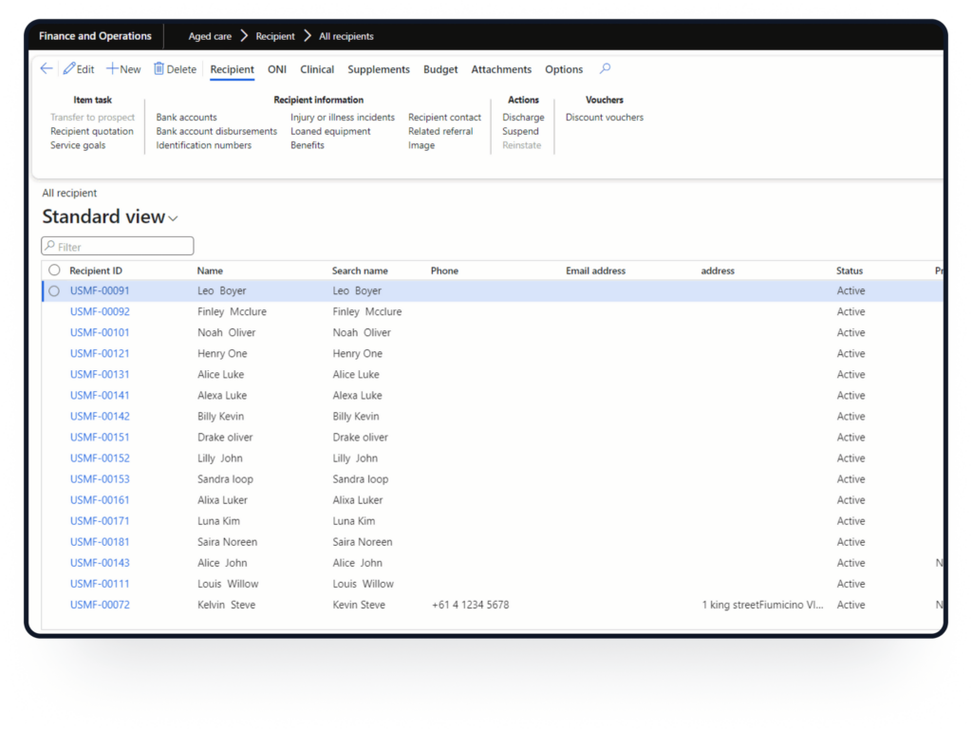Open recipient USMF-00143 link
This screenshot has height=729, width=972.
click(100, 563)
